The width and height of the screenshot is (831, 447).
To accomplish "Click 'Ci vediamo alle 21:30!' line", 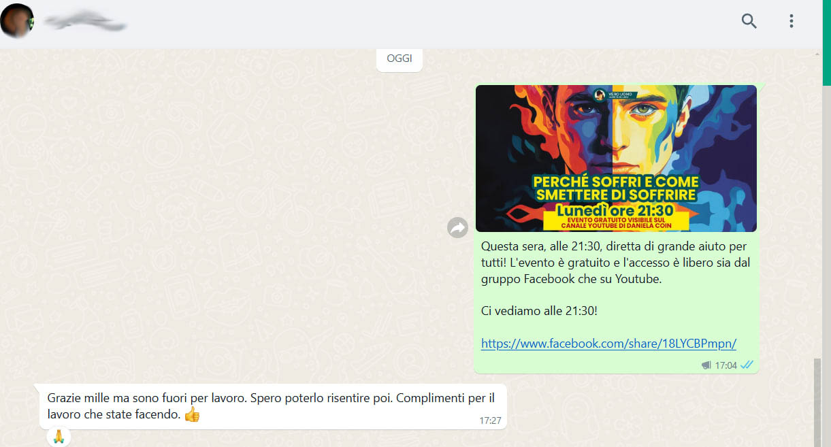I will (539, 311).
